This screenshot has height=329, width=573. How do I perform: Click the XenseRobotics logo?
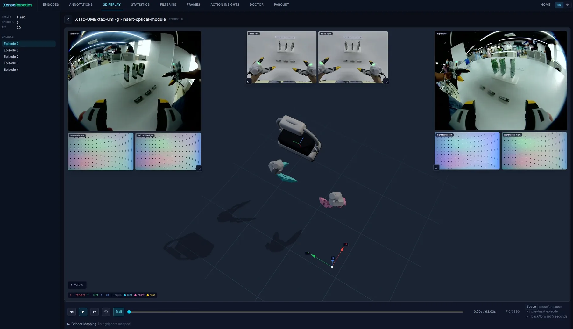point(18,5)
